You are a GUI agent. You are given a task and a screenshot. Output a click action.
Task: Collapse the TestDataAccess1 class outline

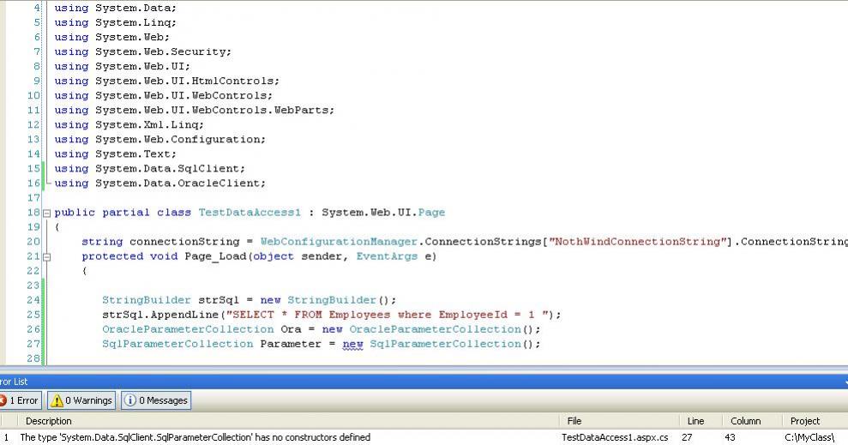[47, 213]
